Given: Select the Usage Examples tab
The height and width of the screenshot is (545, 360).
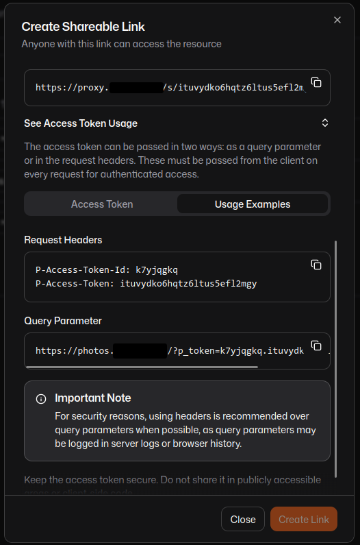Looking at the screenshot, I should point(253,204).
